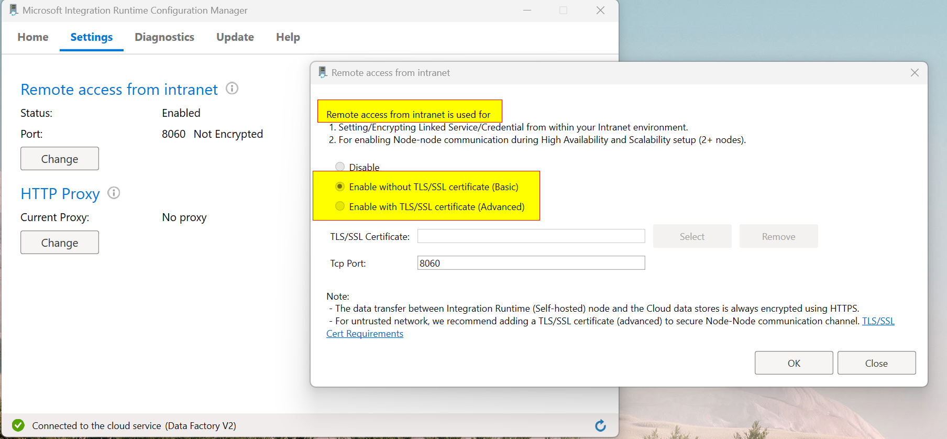Screen dimensions: 947x439
Task: Click the Remove certificate button
Action: pyautogui.click(x=778, y=236)
